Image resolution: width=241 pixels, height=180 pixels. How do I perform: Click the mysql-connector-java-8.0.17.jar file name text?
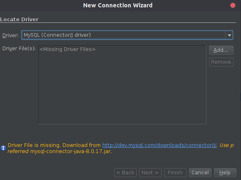pyautogui.click(x=71, y=151)
